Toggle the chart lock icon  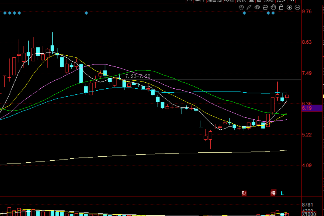pyautogui.click(x=281, y=7)
